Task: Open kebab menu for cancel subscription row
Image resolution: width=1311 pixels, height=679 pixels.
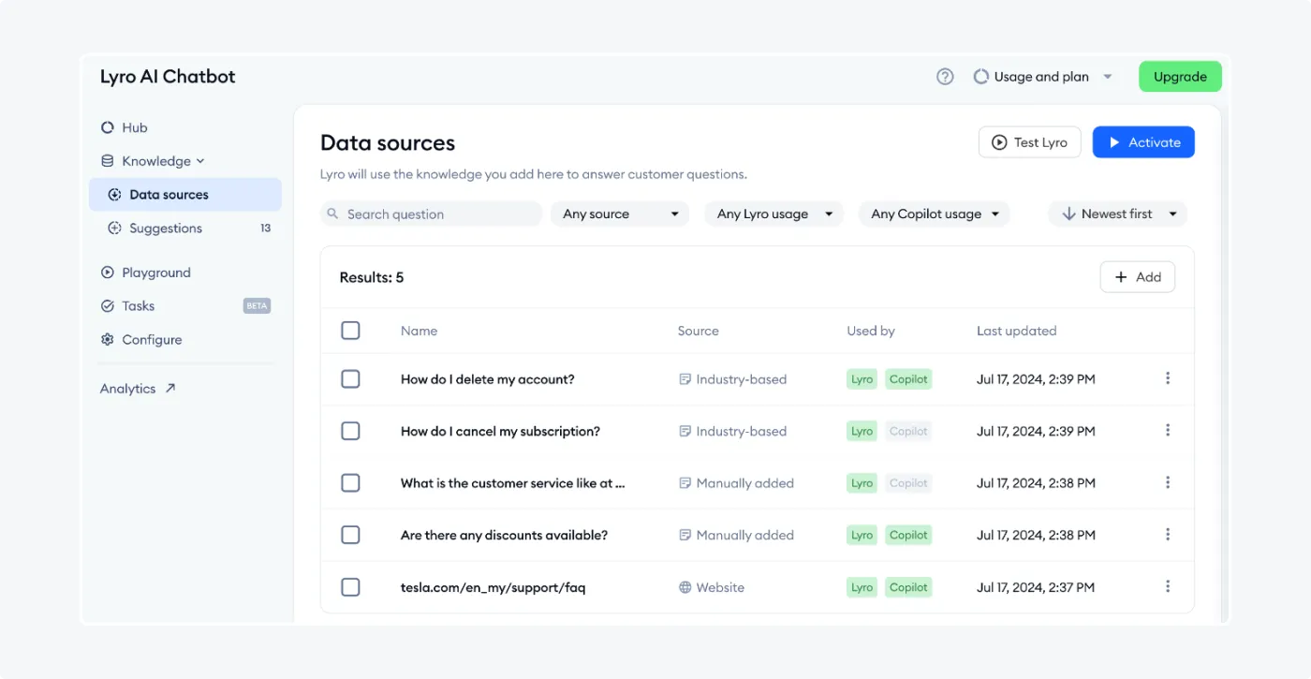Action: click(x=1168, y=431)
